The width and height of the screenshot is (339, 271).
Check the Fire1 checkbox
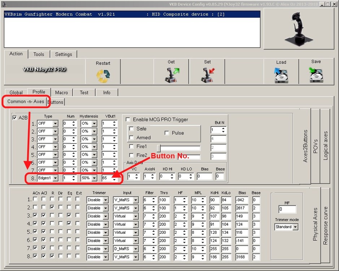coord(131,146)
